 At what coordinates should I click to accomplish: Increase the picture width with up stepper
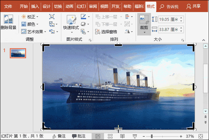[181, 28]
